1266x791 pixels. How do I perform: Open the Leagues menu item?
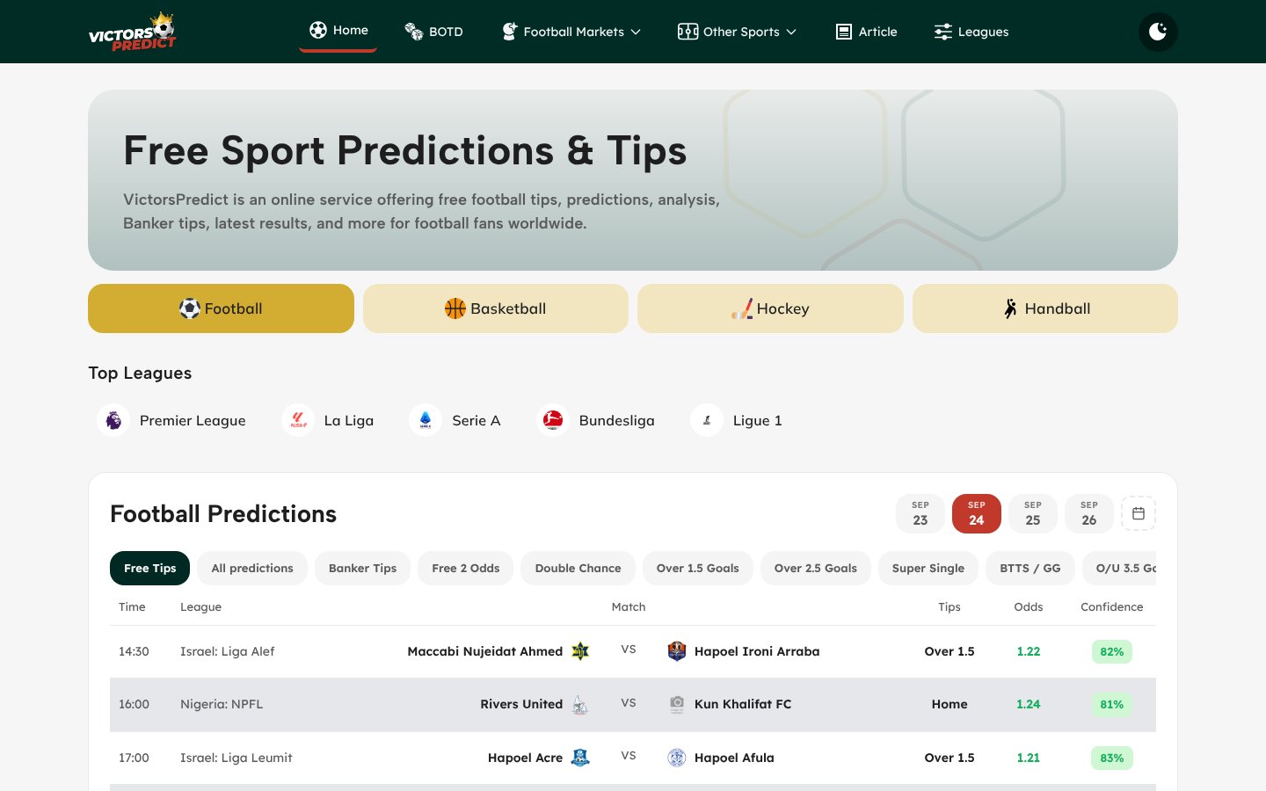coord(971,32)
